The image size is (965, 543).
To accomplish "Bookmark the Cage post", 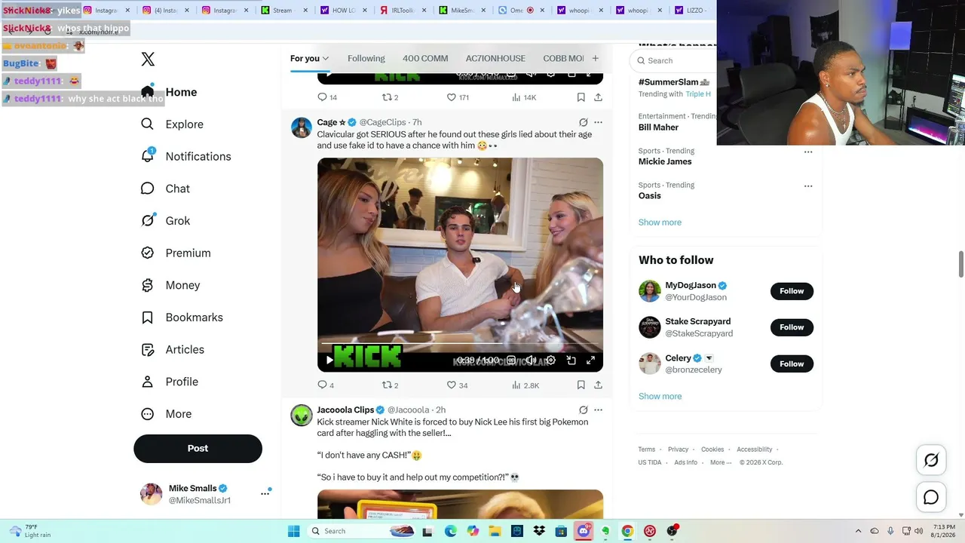I will tap(581, 385).
